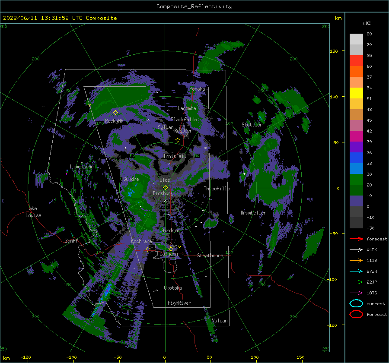This screenshot has height=363, width=389.
Task: Click the Didsbury label
Action: pos(163,193)
